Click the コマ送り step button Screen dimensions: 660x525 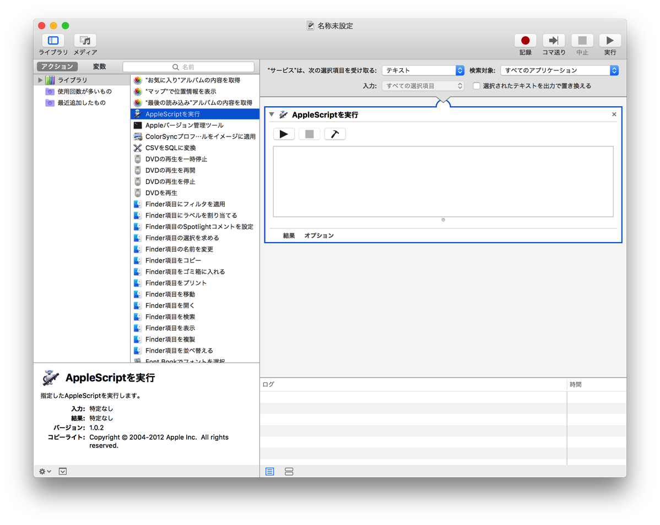click(x=554, y=40)
